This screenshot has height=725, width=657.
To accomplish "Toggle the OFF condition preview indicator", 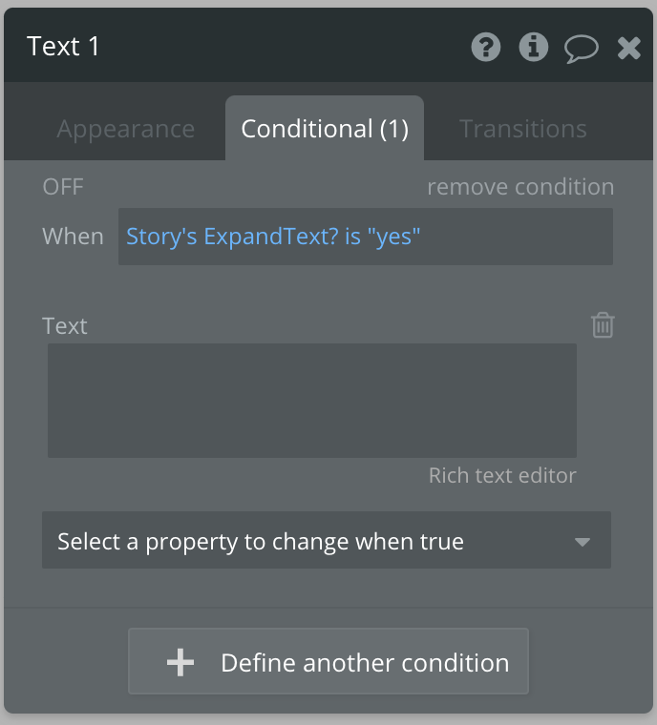I will tap(63, 186).
